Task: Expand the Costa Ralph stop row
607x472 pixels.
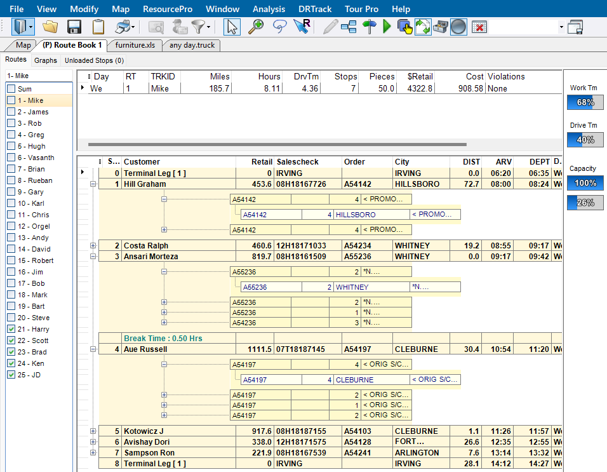Action: (93, 245)
